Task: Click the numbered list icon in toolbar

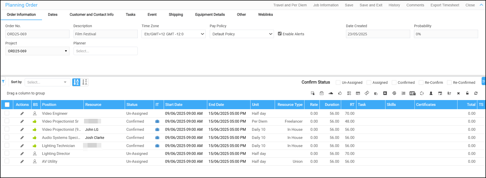Action: (x=403, y=93)
